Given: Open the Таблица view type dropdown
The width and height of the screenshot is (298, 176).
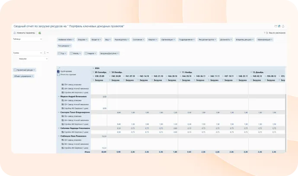Looking at the screenshot, I should coord(27,39).
